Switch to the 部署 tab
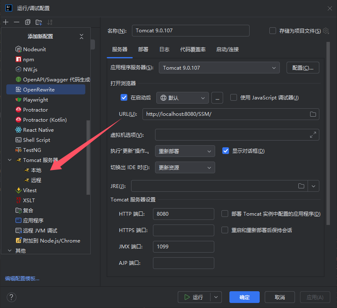The image size is (337, 308). 143,50
